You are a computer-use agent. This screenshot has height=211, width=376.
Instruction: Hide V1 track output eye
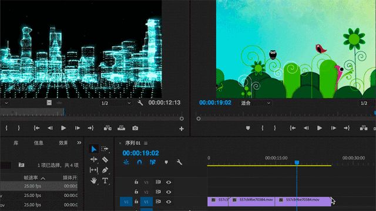click(169, 202)
